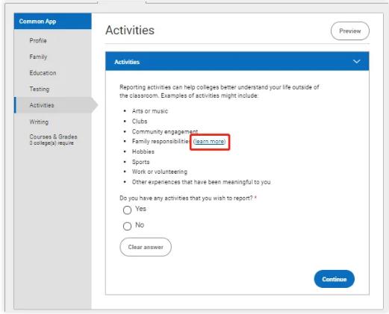
Task: Collapse the Activities section chevron
Action: 356,61
